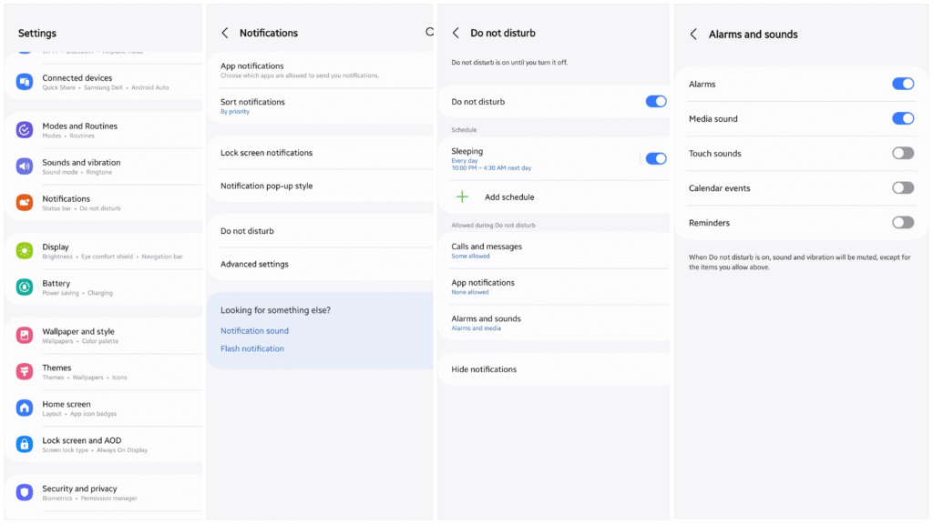Open Advanced settings in Notifications
Screen dimensions: 933x524
(x=254, y=265)
